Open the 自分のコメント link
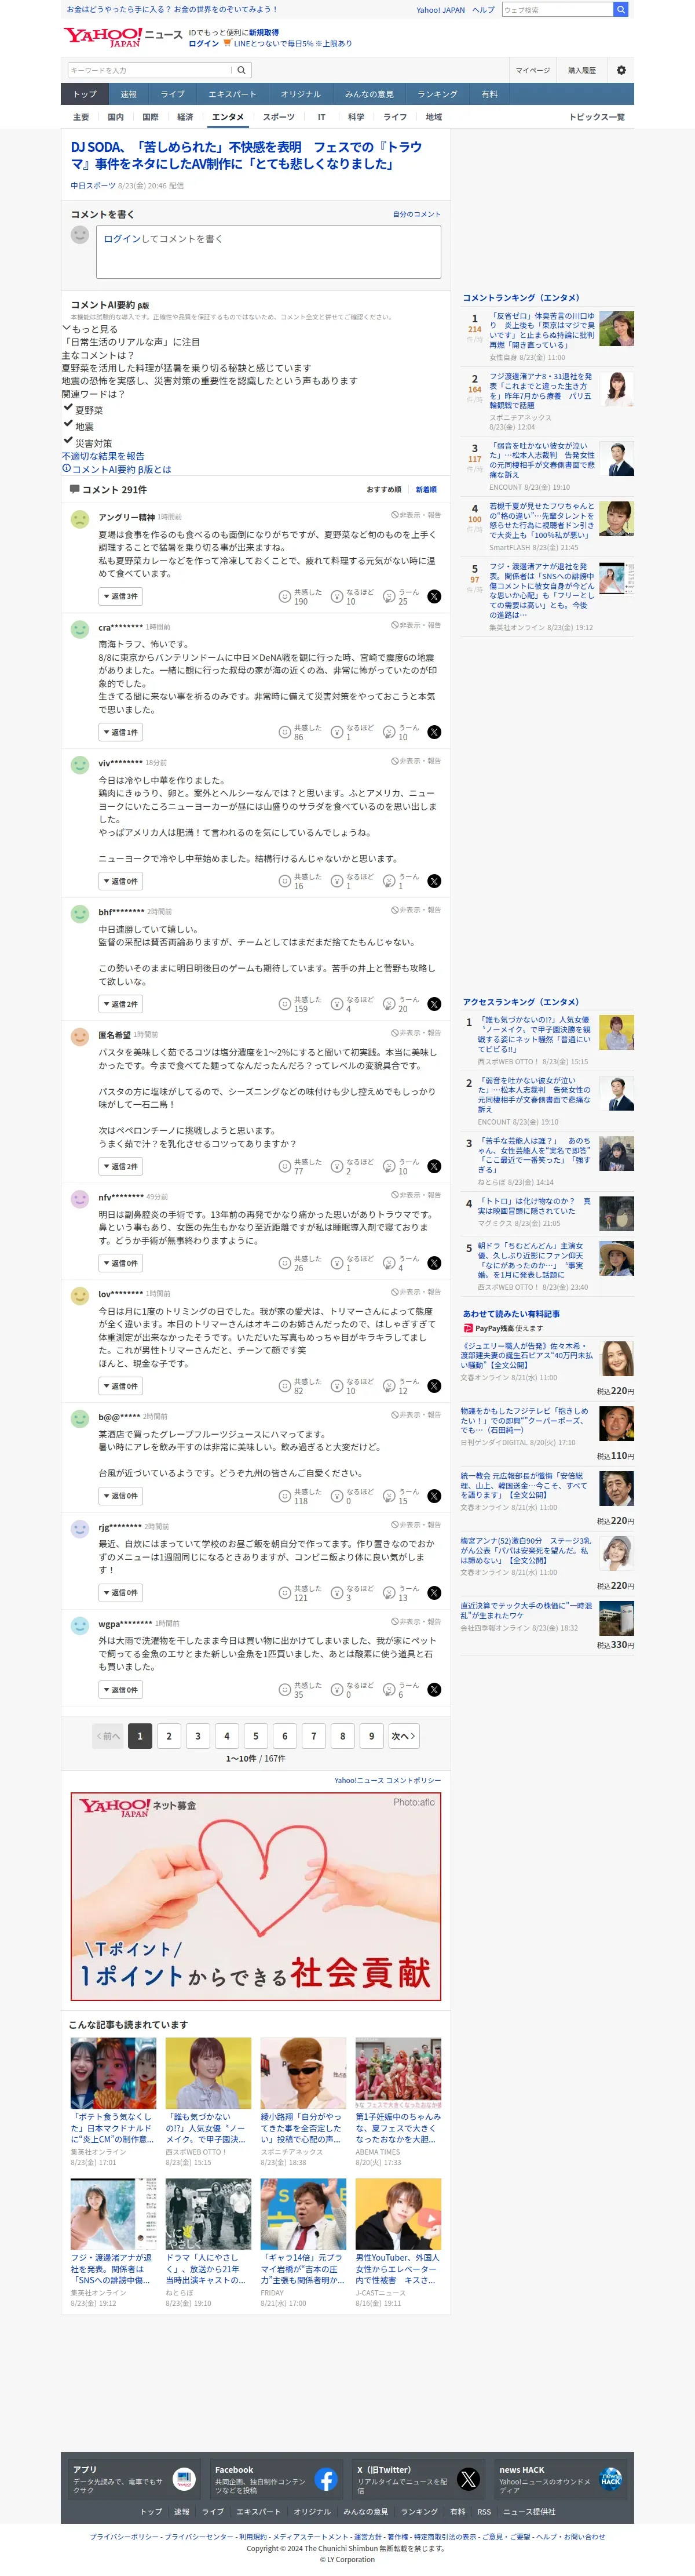The height and width of the screenshot is (2576, 695). (416, 214)
